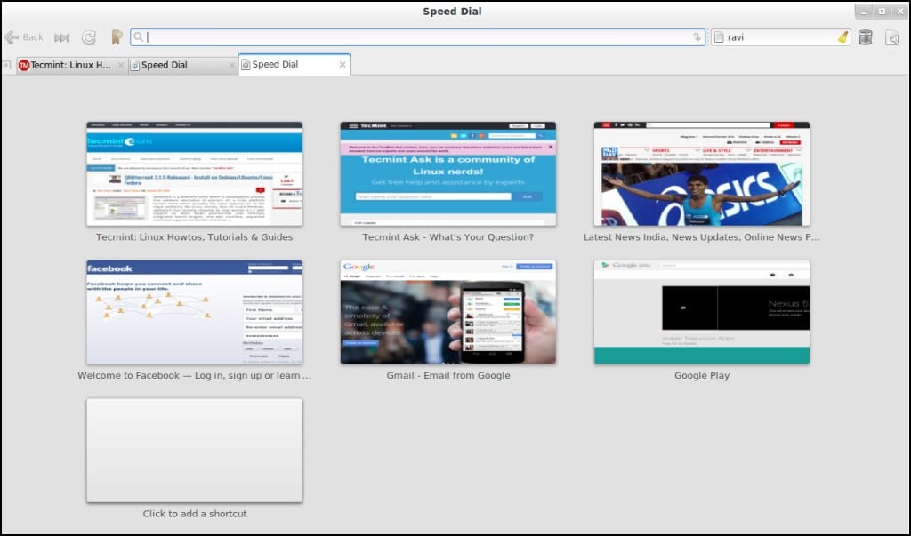
Task: Click the 'Click to add a shortcut' caption
Action: [x=195, y=514]
